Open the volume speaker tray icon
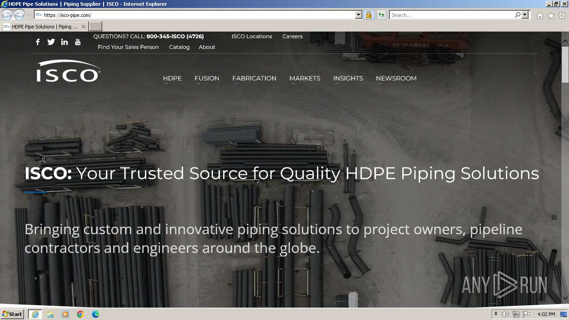This screenshot has width=569, height=320. [505, 314]
